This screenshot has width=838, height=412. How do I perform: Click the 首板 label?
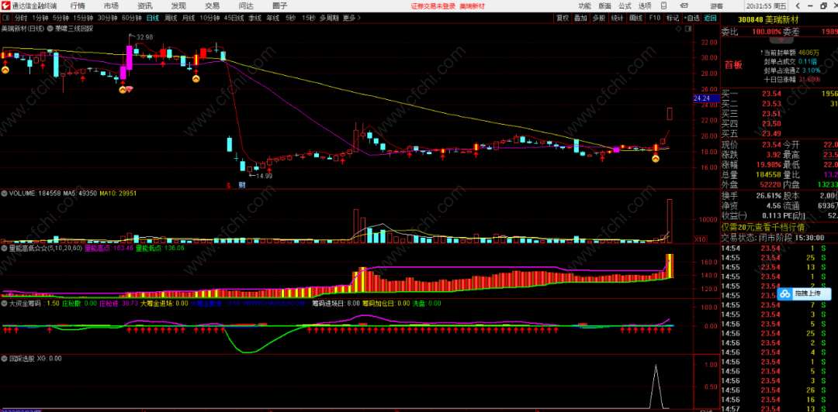(x=733, y=65)
